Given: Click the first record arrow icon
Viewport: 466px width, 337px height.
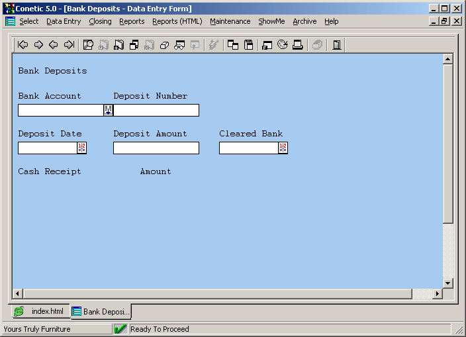Looking at the screenshot, I should 23,45.
